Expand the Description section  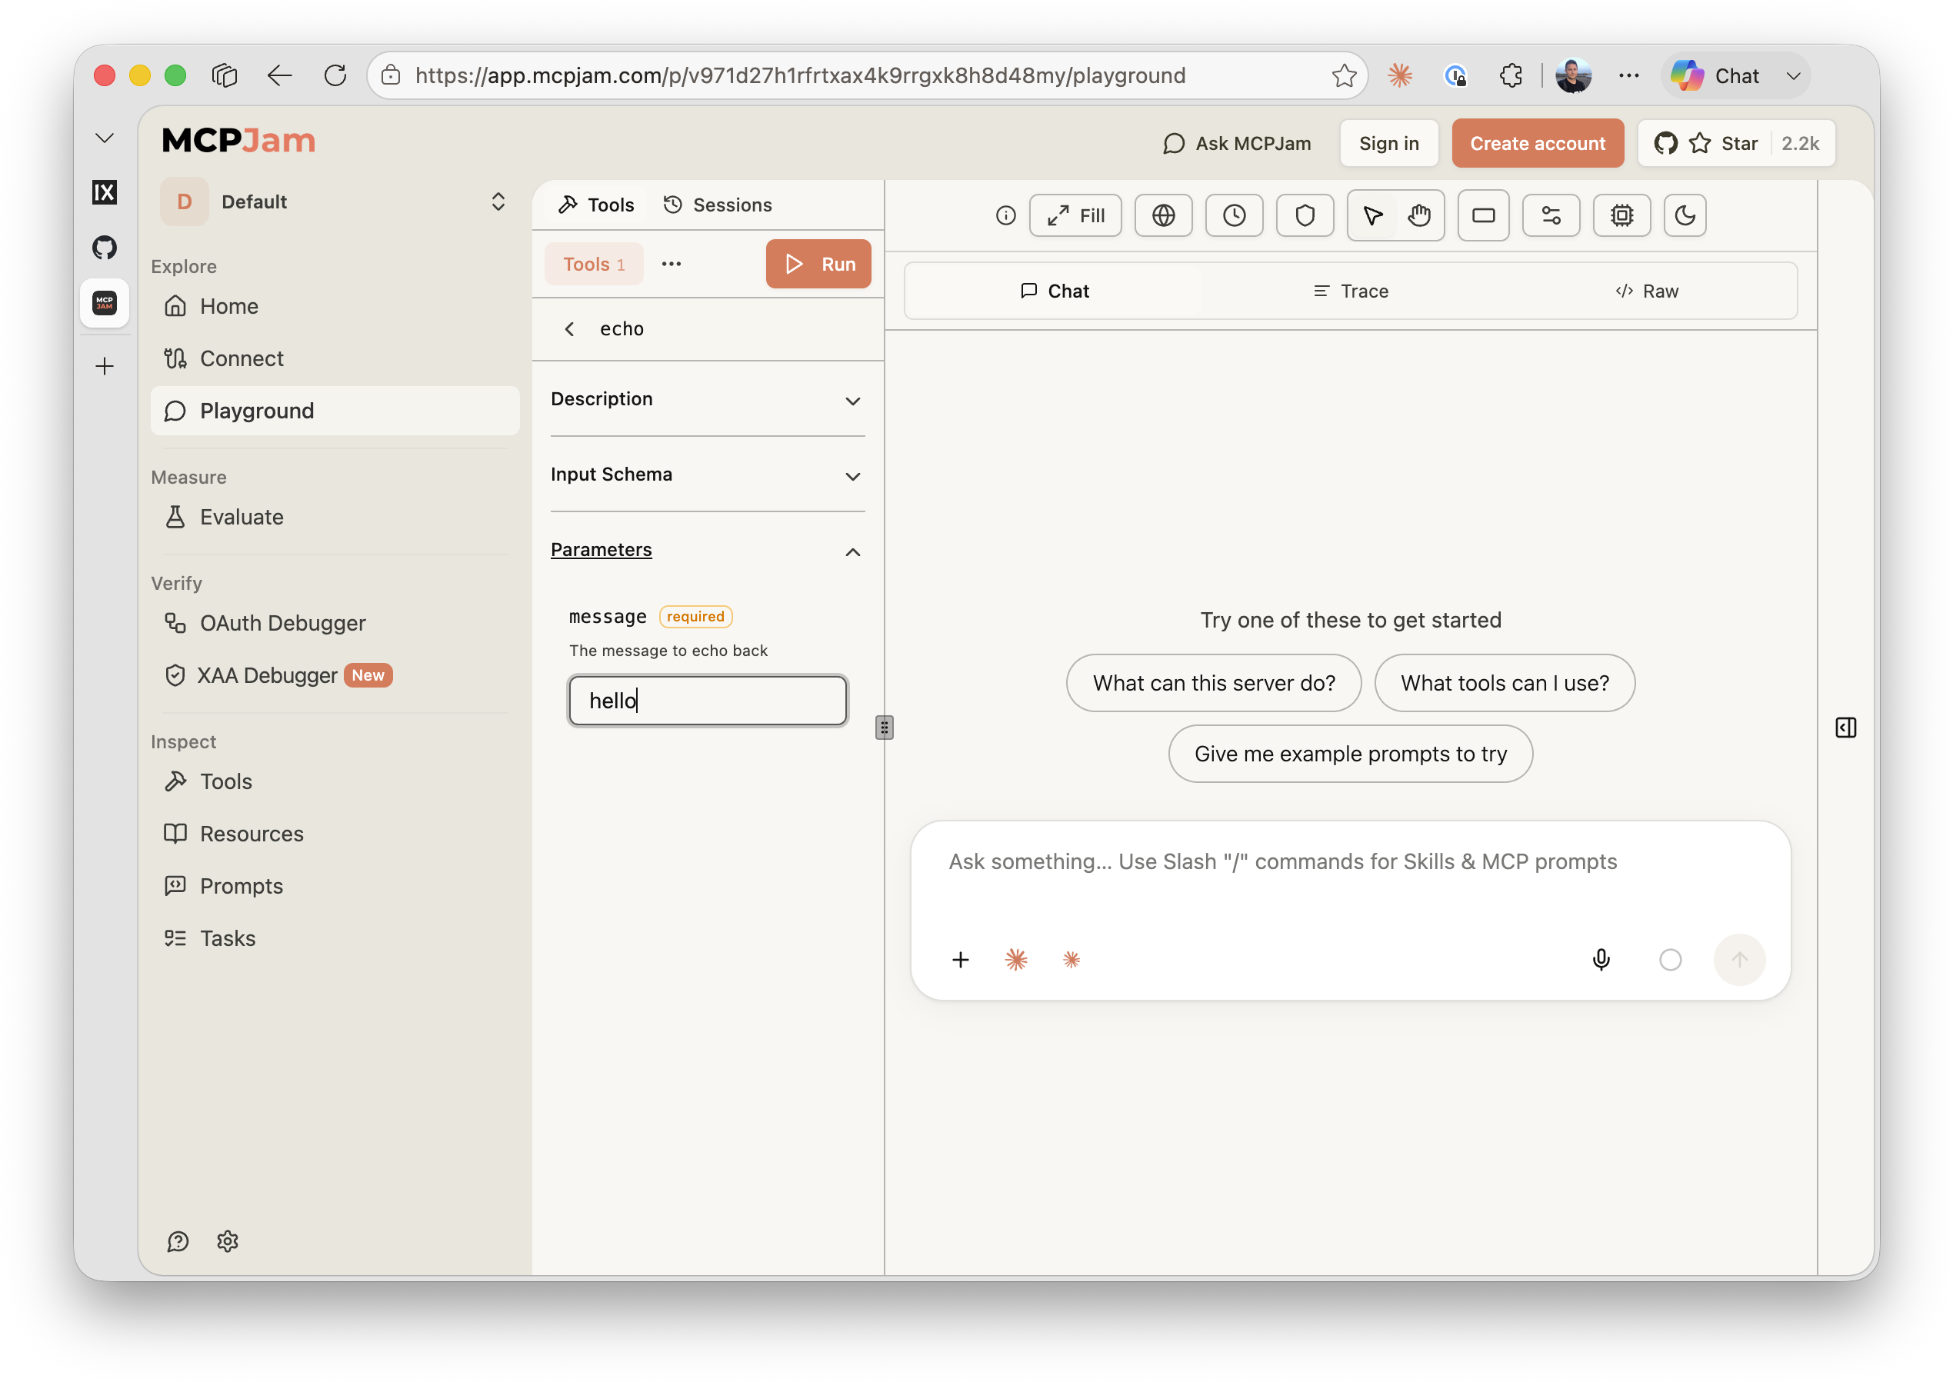(x=707, y=399)
